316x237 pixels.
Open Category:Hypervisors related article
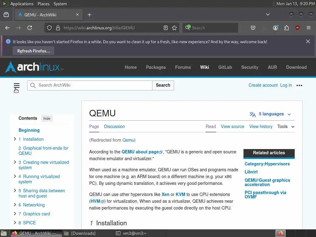coord(267,164)
